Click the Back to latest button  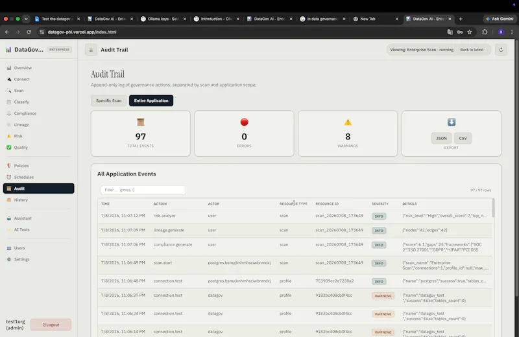click(472, 50)
